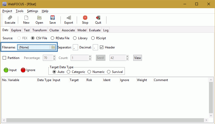Switch to the Explore tab

point(16,30)
